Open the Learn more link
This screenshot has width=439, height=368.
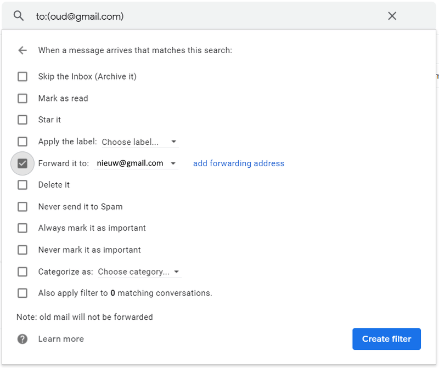point(61,339)
